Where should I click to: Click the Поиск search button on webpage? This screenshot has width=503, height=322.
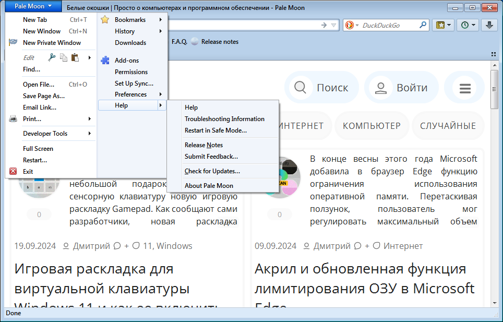tap(321, 87)
